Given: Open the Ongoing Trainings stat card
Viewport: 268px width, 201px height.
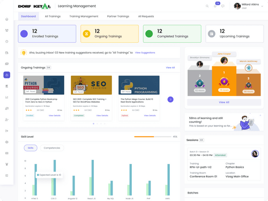Looking at the screenshot, I should (x=109, y=34).
